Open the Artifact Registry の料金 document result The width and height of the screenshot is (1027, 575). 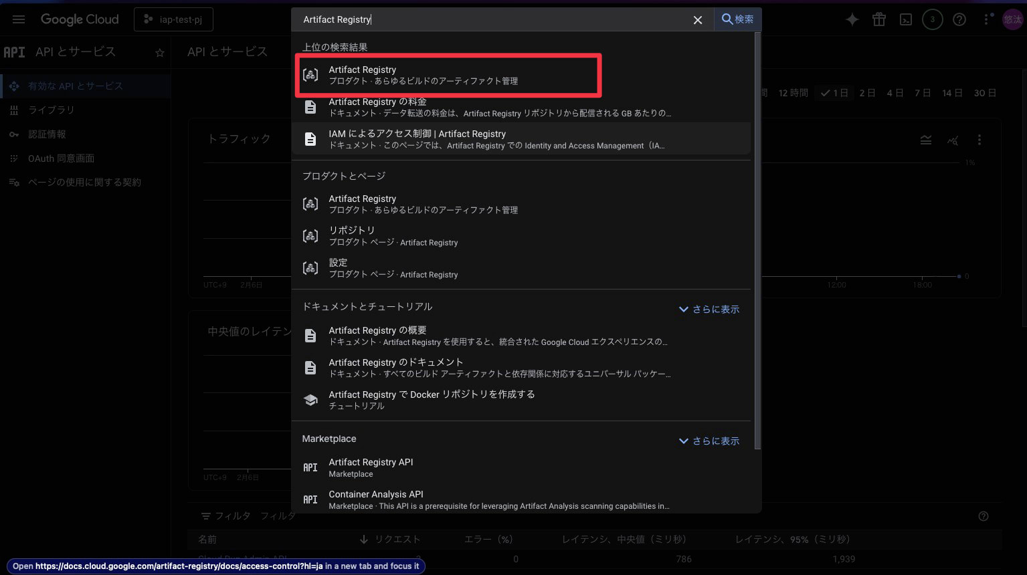(521, 107)
